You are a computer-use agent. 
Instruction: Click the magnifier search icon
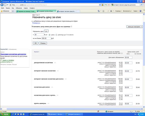point(141,5)
